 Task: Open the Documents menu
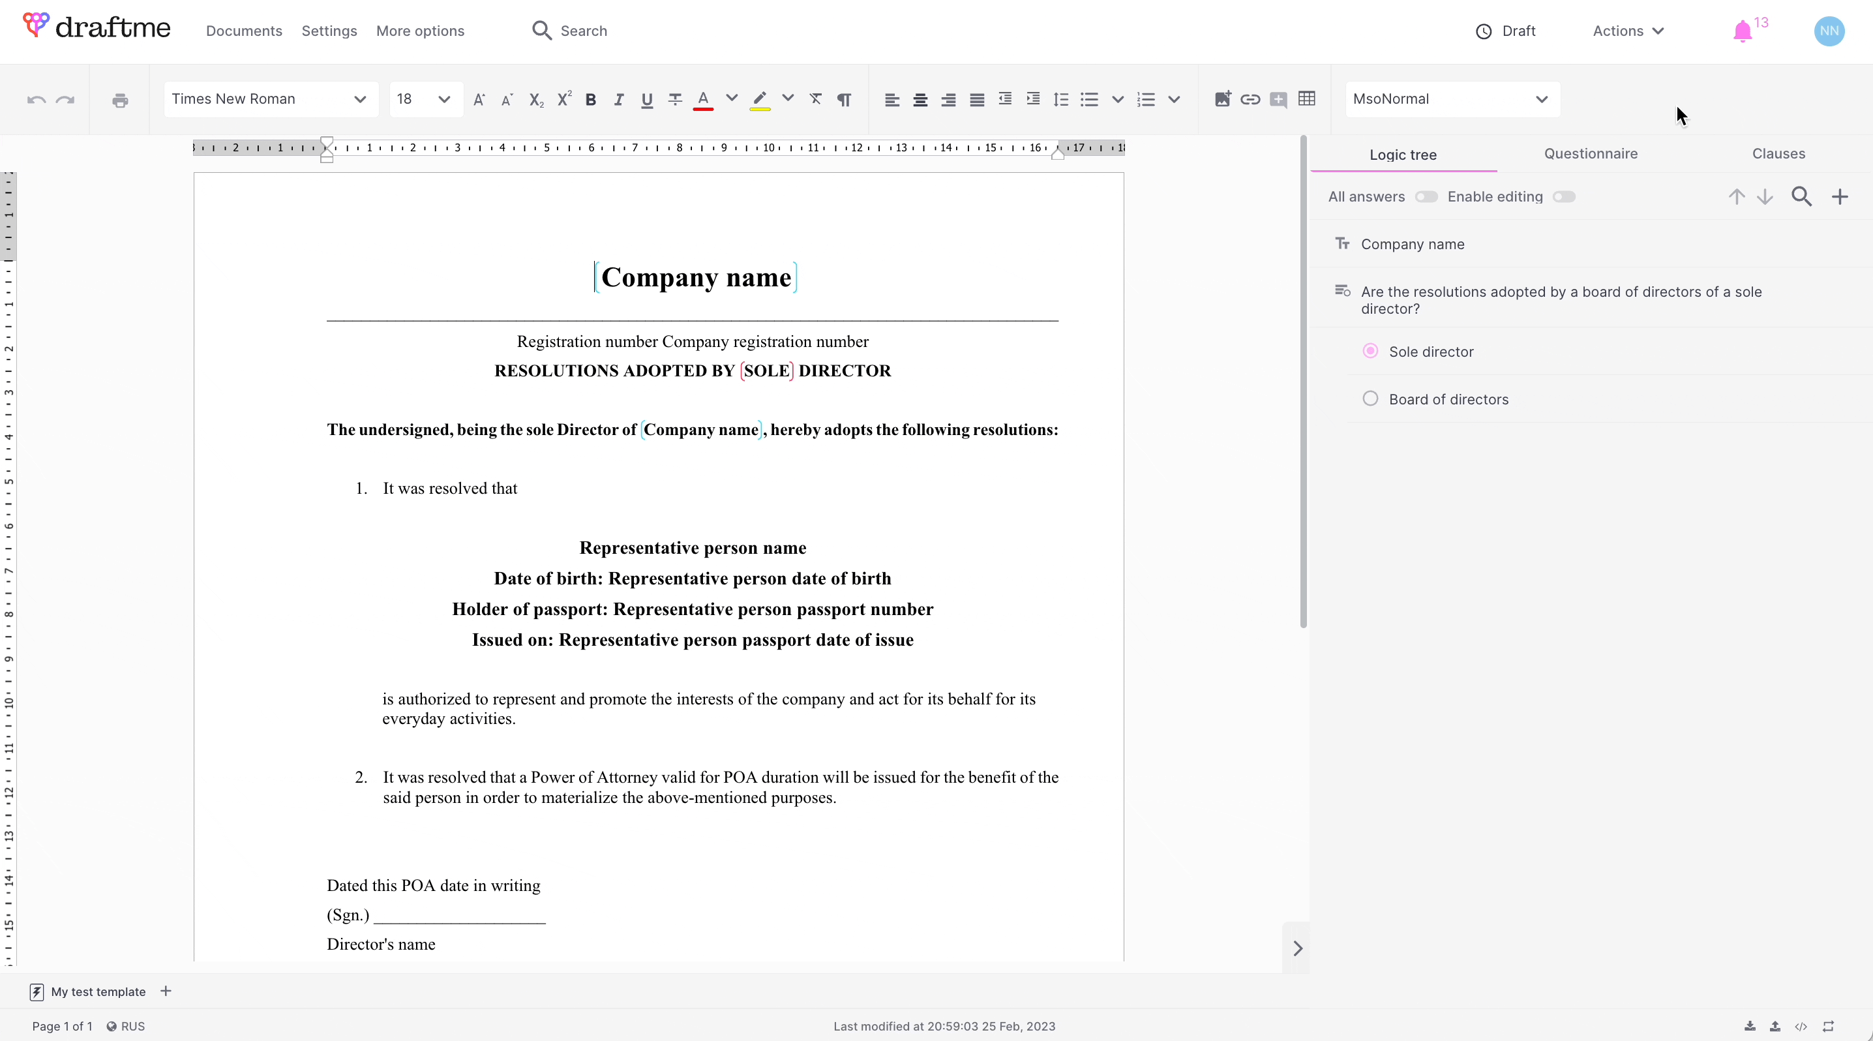pos(243,31)
